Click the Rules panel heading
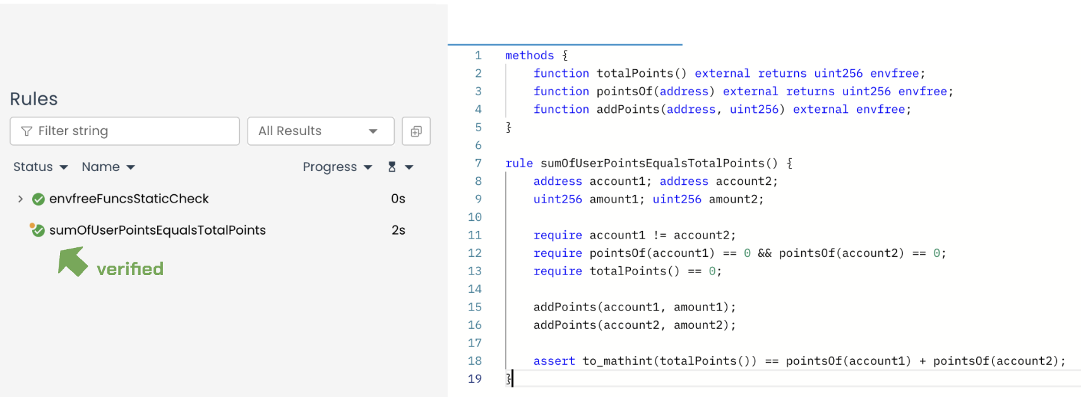 tap(34, 99)
